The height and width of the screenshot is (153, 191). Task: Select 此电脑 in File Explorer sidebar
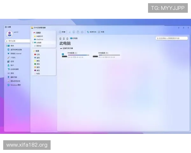coord(44,43)
